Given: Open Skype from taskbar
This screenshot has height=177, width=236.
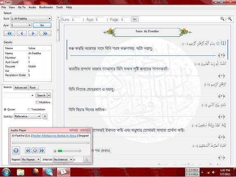Looking at the screenshot, I should (49, 172).
